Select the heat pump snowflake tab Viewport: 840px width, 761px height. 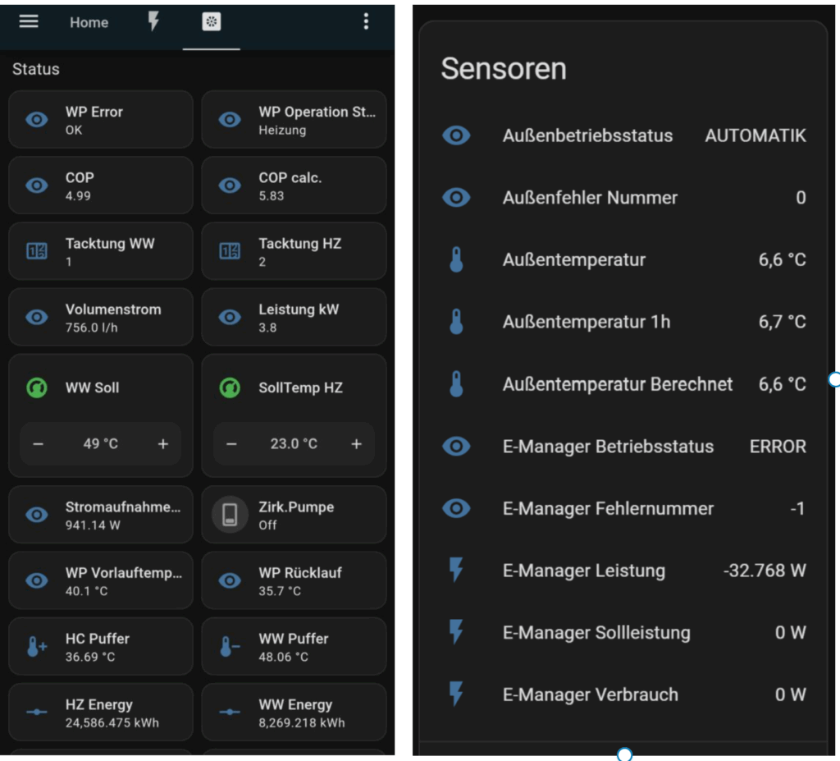211,23
